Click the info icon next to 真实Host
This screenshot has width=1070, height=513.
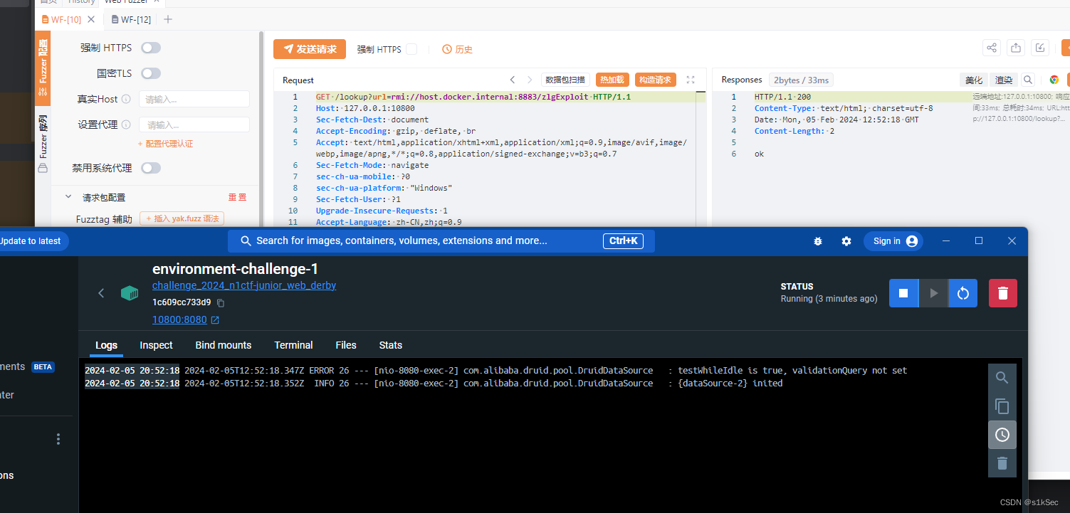pos(126,99)
